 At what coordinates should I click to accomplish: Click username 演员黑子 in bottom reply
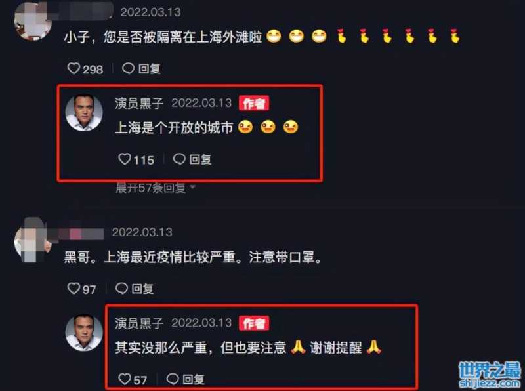(139, 323)
